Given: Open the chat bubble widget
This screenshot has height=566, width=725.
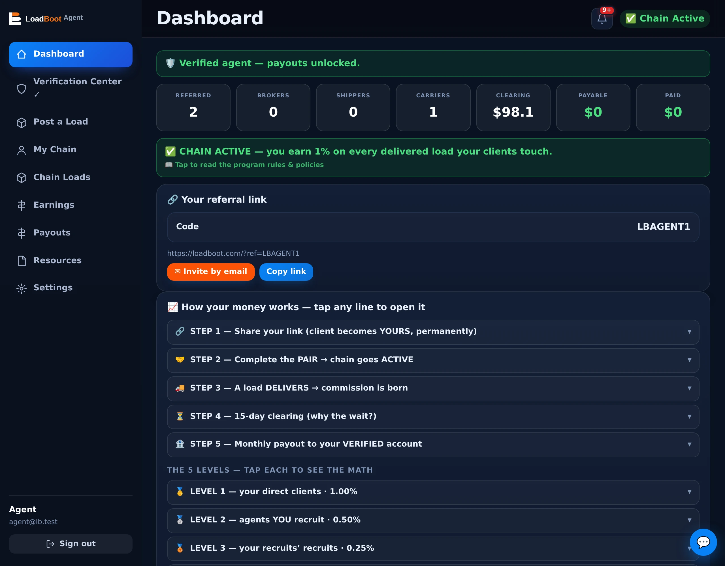Looking at the screenshot, I should tap(703, 542).
